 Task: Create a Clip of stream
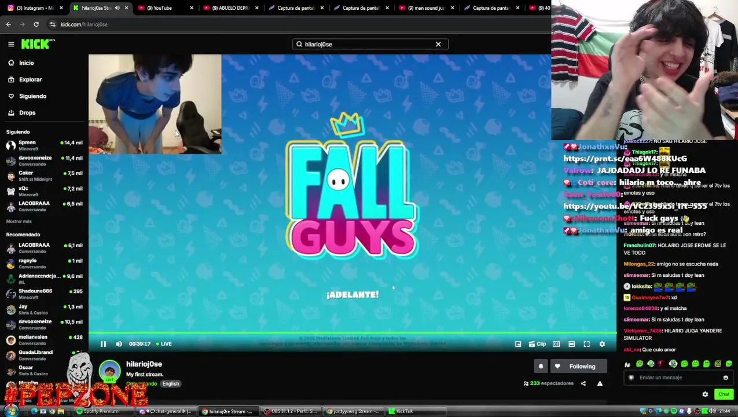[x=538, y=344]
